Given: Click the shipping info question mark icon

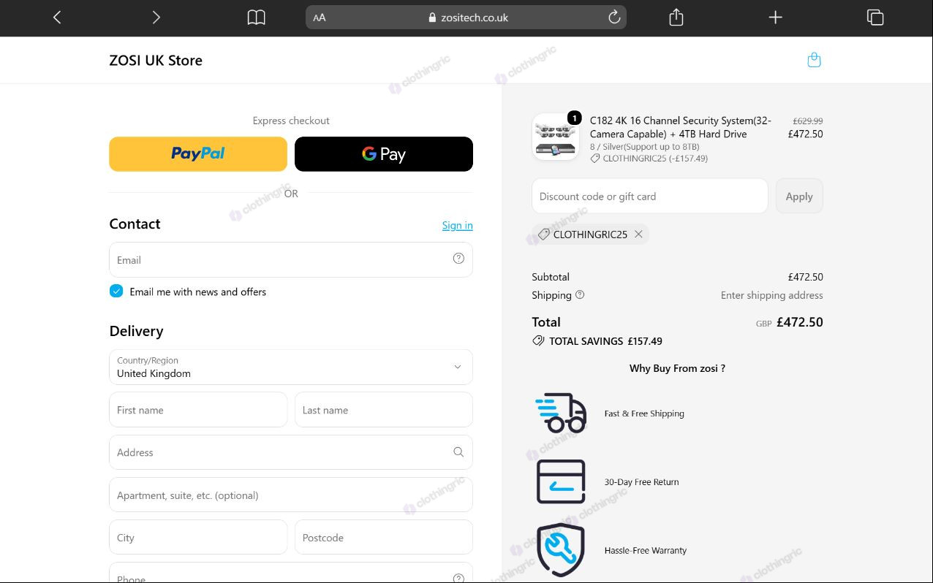Looking at the screenshot, I should pos(580,295).
